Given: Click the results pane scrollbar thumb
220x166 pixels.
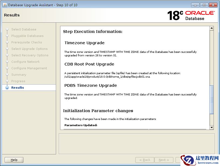Looking at the screenshot, I should 212,100.
